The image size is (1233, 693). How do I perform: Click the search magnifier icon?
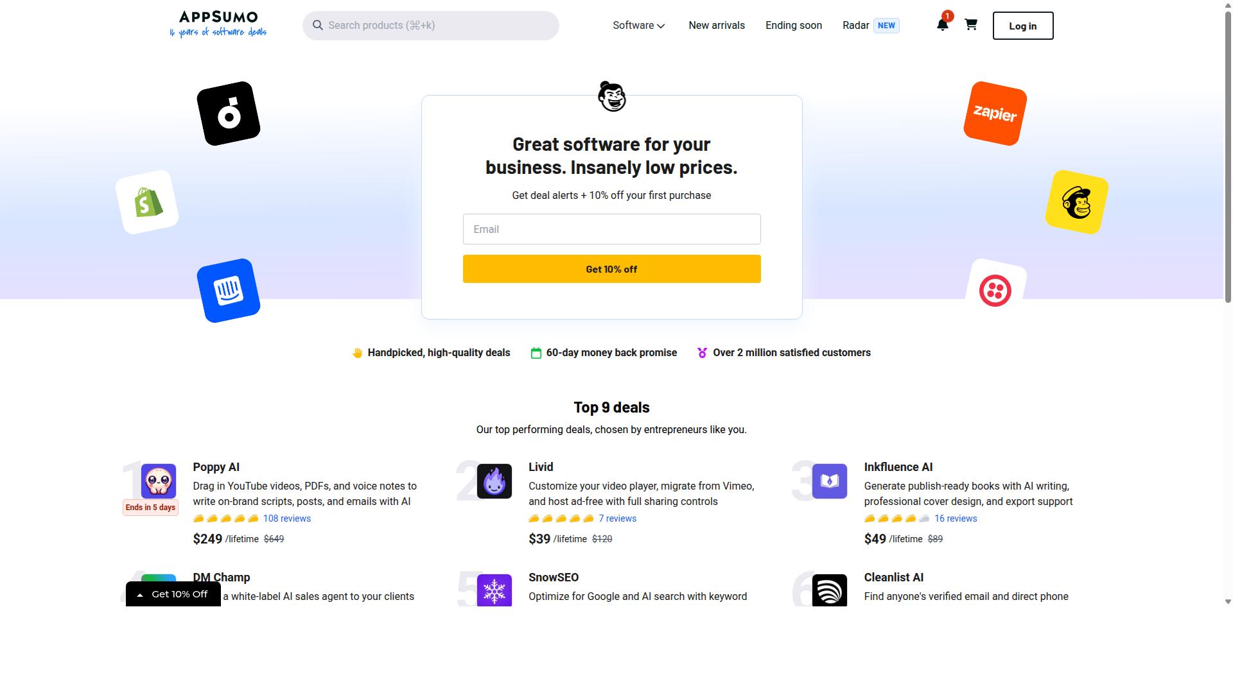click(x=317, y=25)
